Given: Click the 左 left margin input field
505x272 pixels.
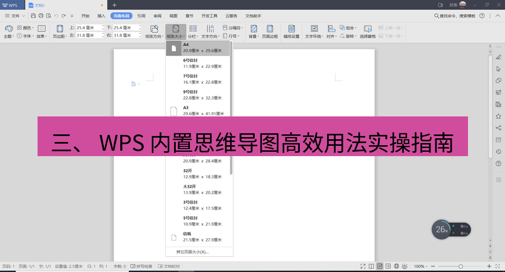Looking at the screenshot, I should tap(89, 35).
